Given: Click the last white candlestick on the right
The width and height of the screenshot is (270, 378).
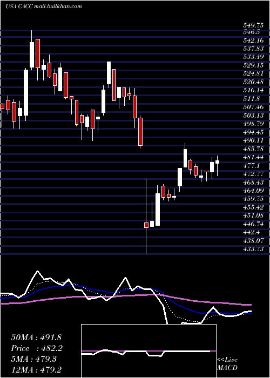Looking at the screenshot, I should [218, 162].
